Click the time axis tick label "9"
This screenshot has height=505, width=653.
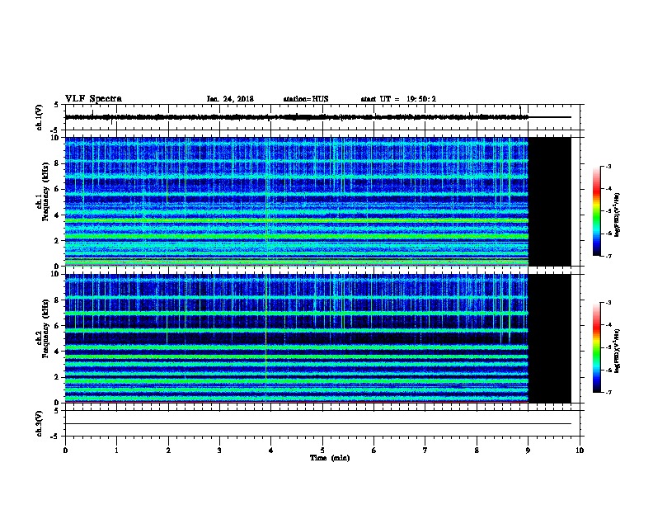point(528,451)
